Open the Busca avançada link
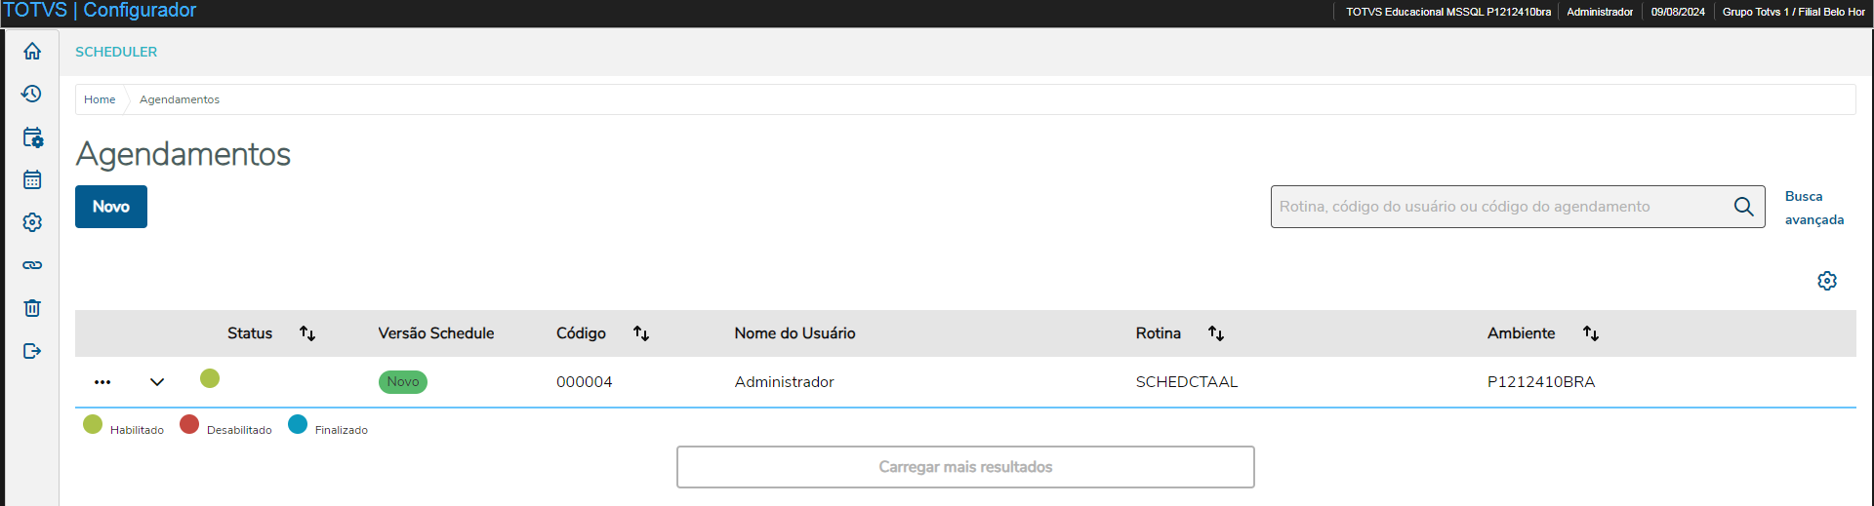This screenshot has height=506, width=1874. pyautogui.click(x=1813, y=208)
